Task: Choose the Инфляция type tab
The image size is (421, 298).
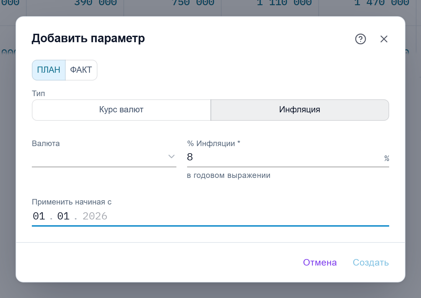Action: click(300, 110)
